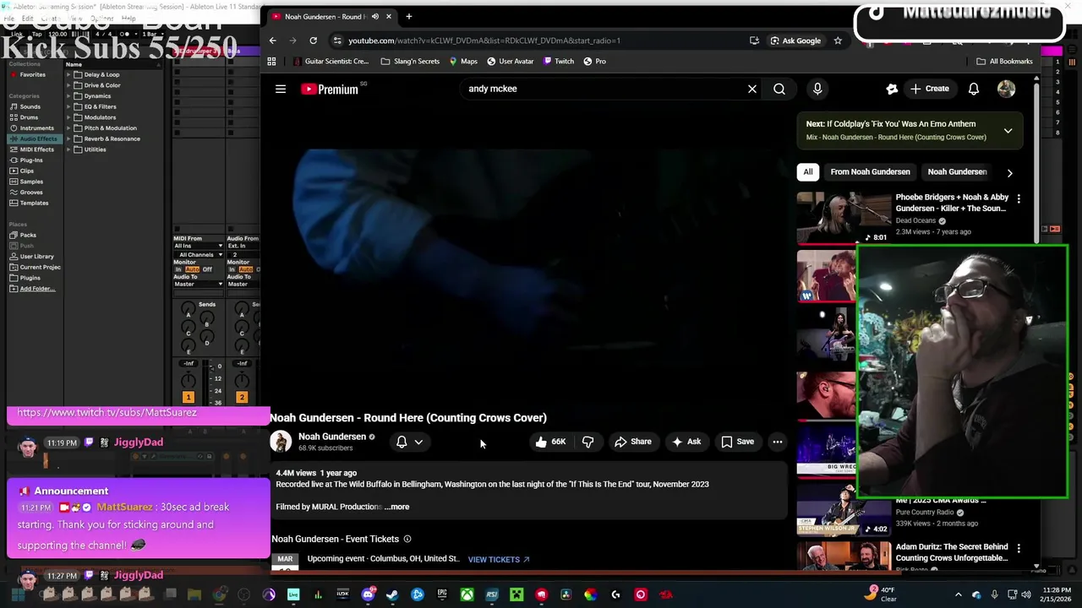This screenshot has width=1082, height=608.
Task: Open Xbox app from the taskbar
Action: 467,594
